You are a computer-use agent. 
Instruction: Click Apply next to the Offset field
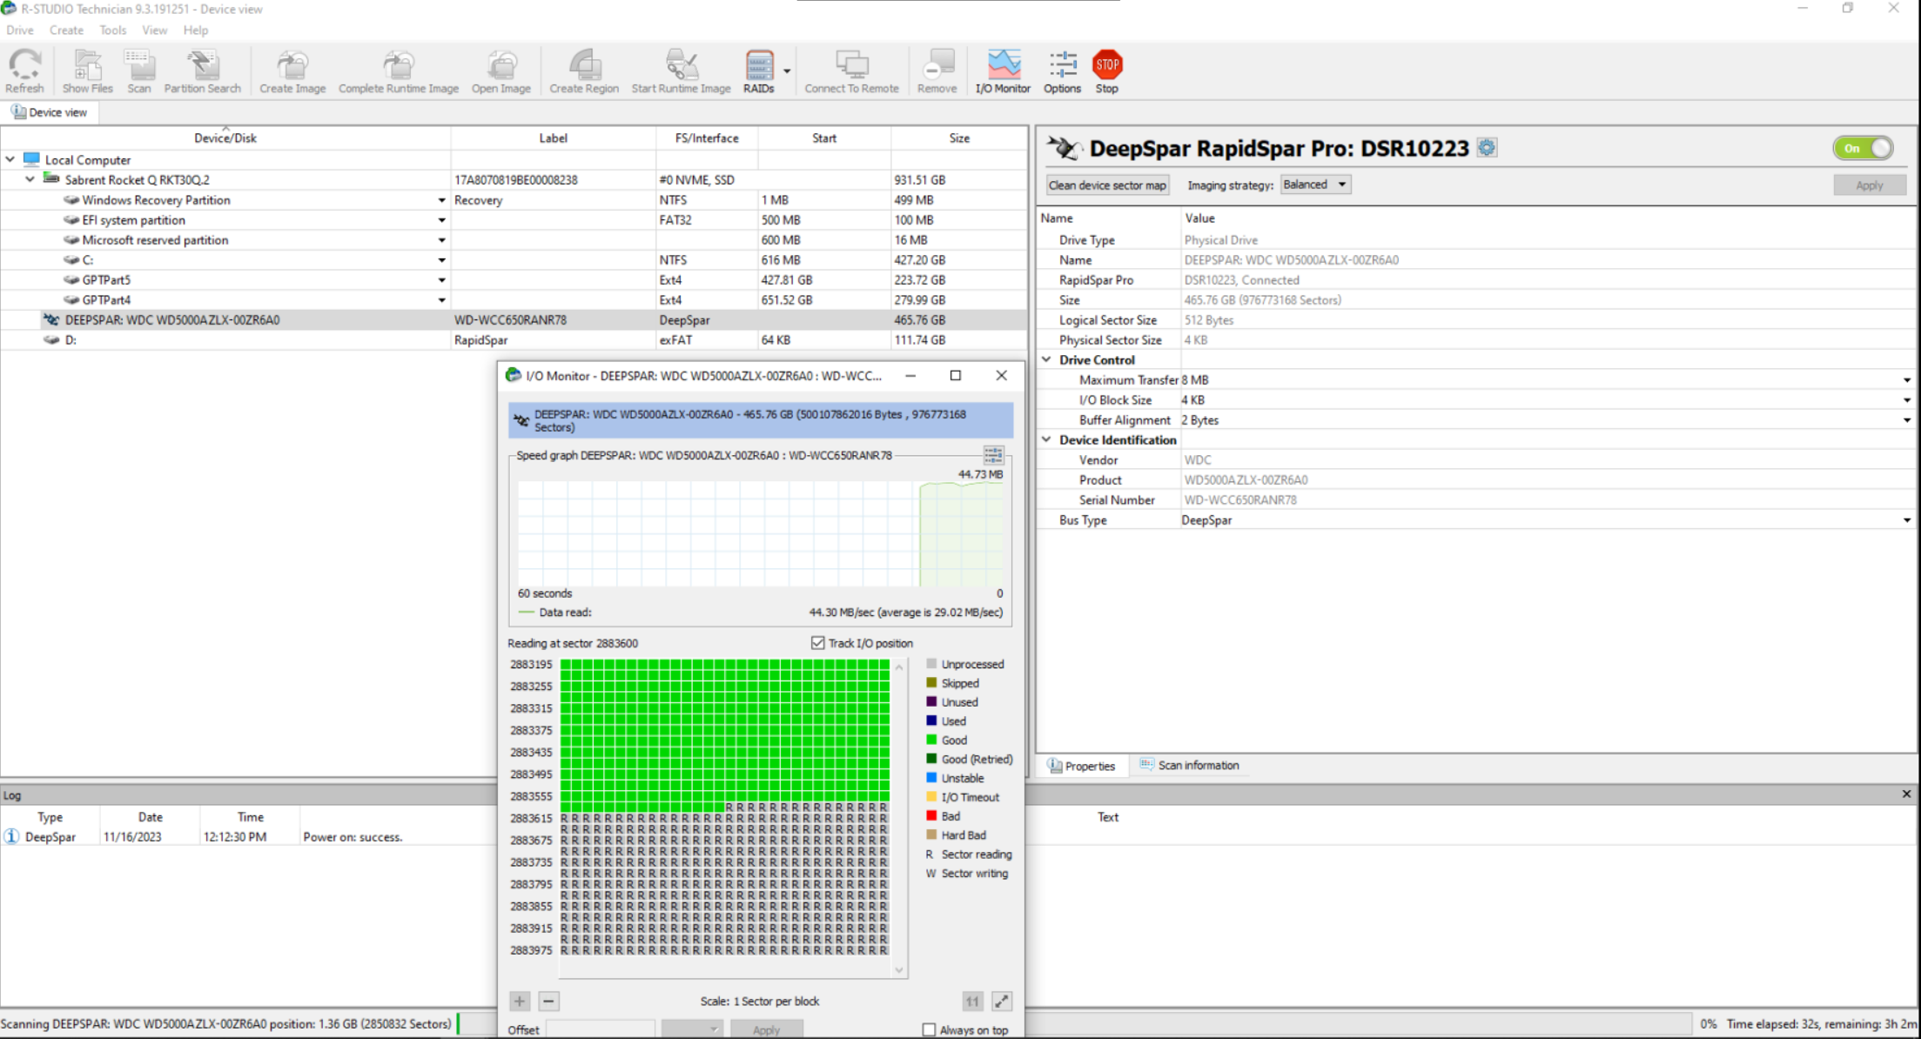766,1029
